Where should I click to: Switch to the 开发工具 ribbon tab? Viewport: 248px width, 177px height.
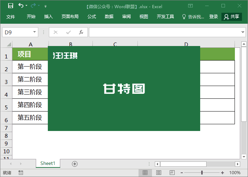pyautogui.click(x=165, y=17)
